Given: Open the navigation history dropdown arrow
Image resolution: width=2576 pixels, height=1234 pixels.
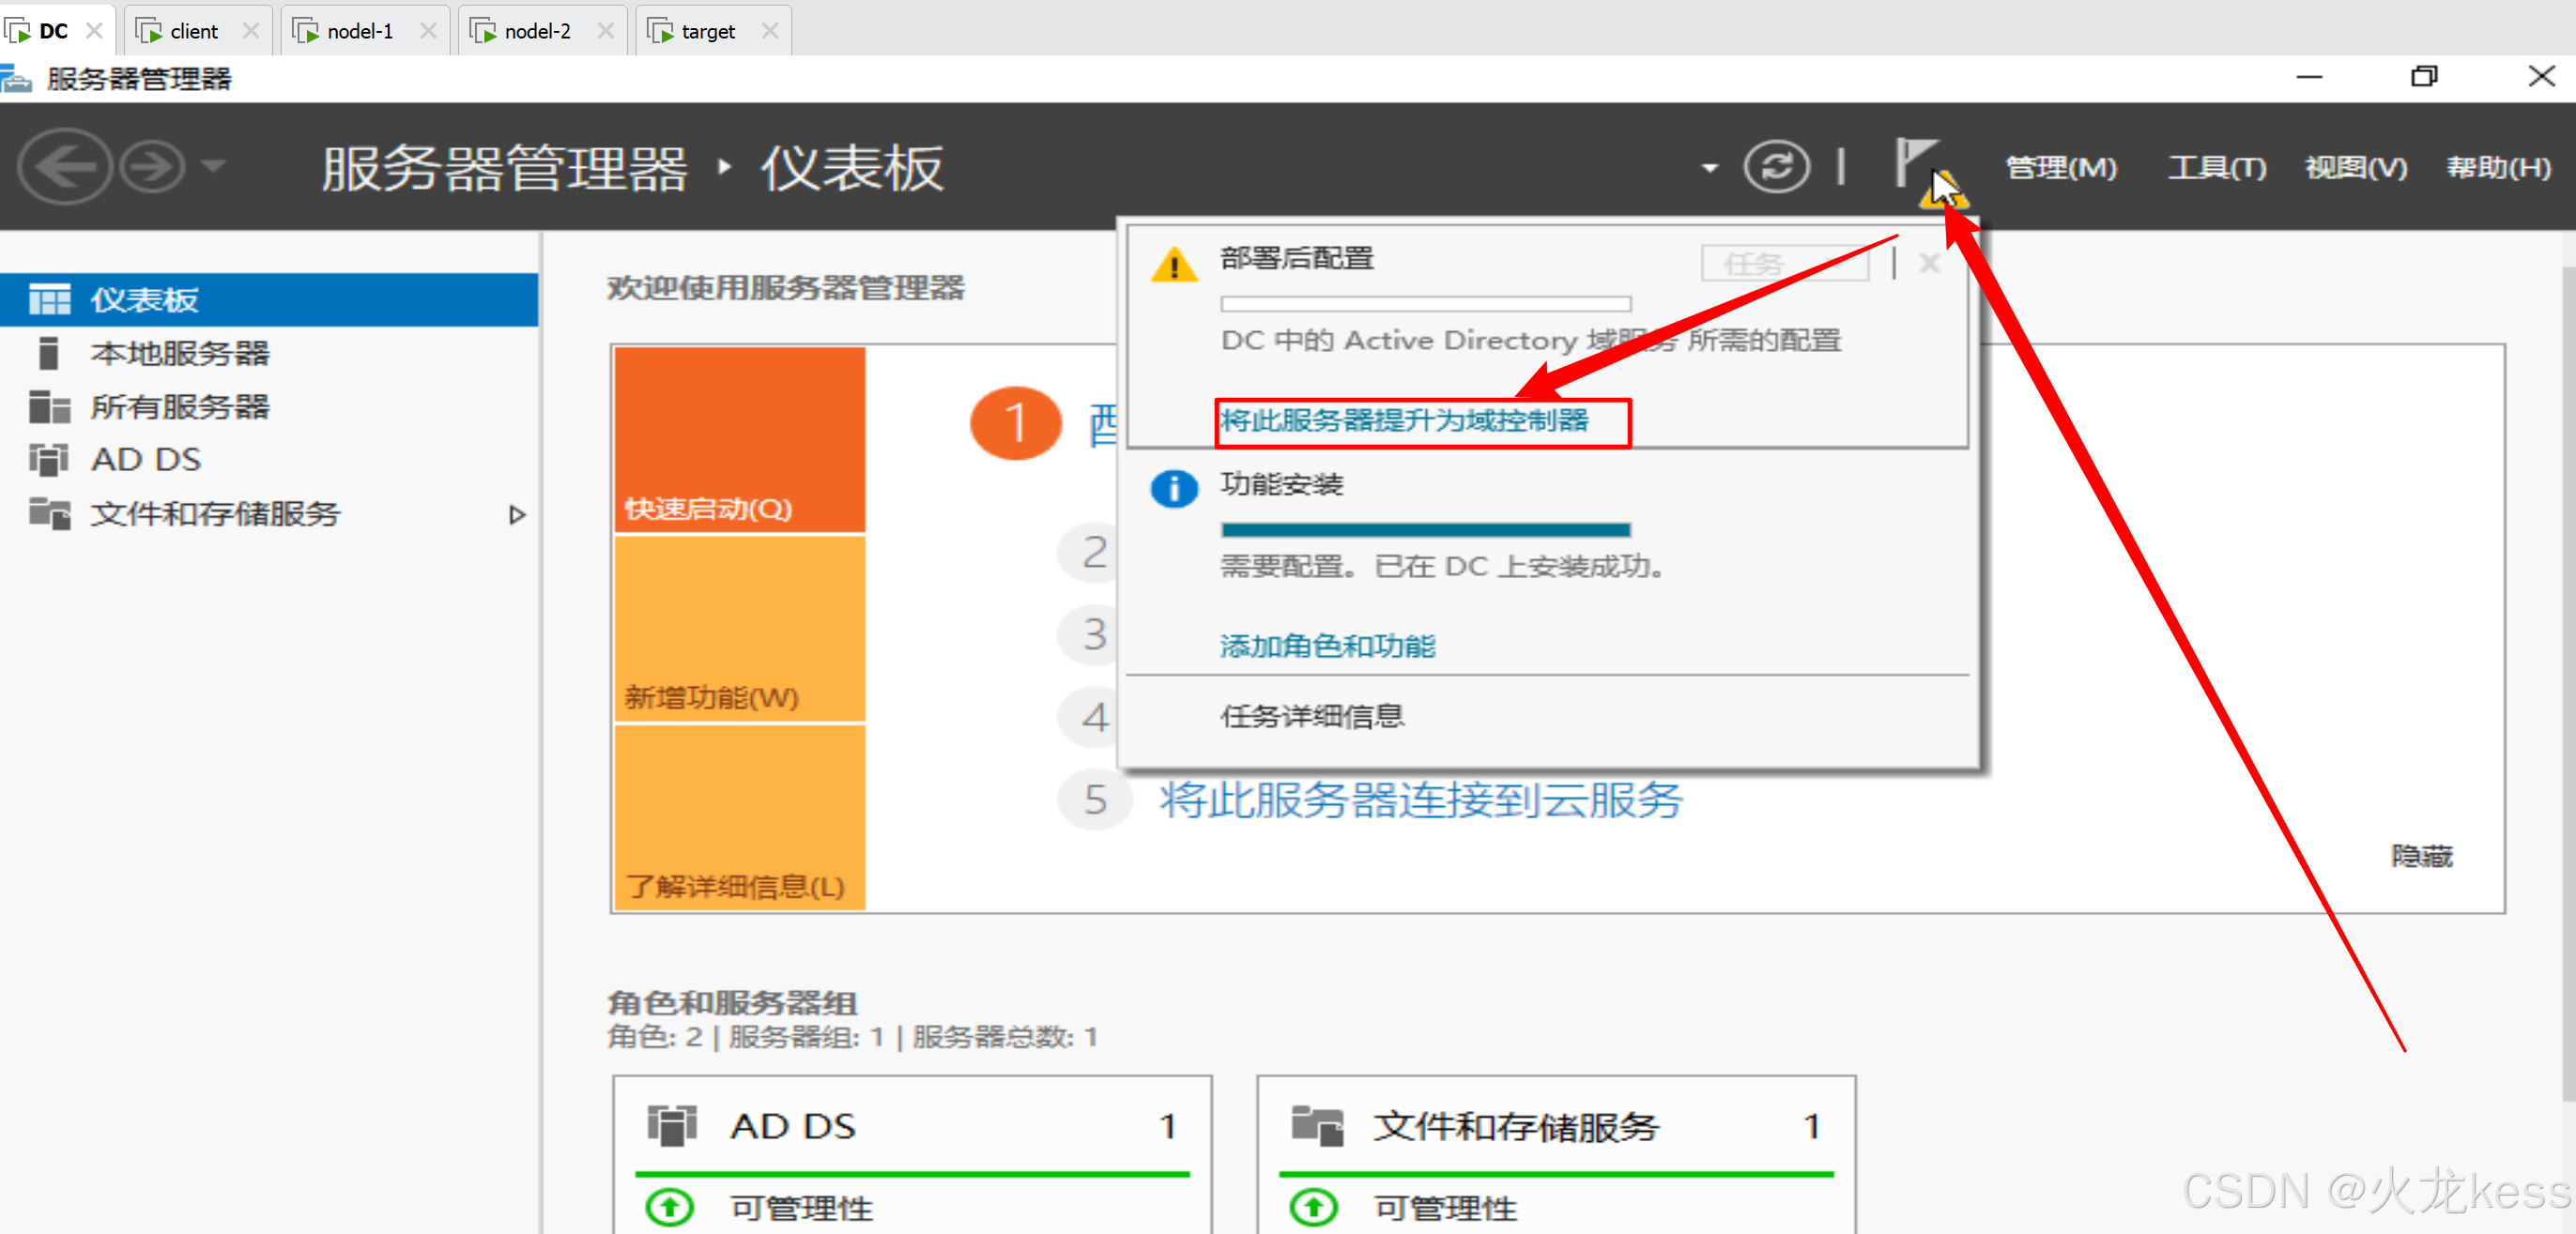Looking at the screenshot, I should pos(213,166).
